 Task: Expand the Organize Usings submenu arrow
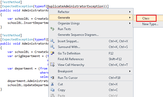coord(130,23)
